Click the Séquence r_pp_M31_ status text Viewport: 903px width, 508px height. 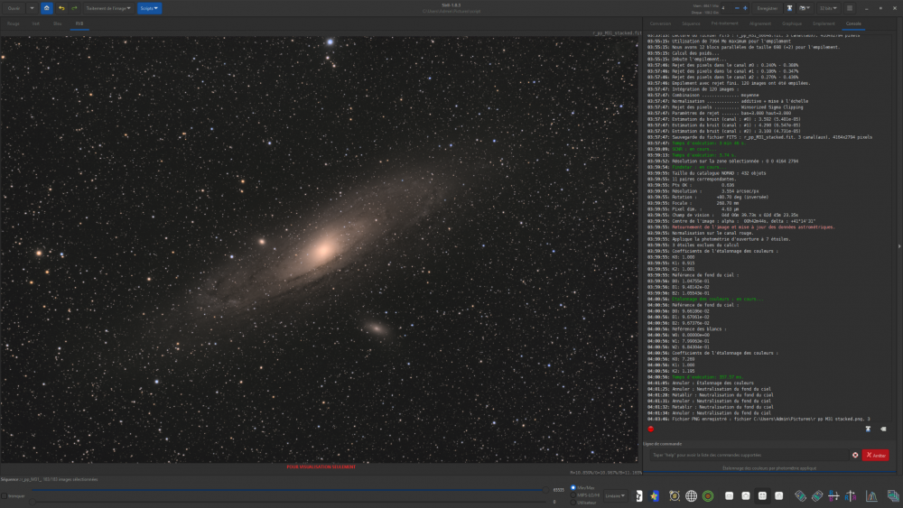50,479
